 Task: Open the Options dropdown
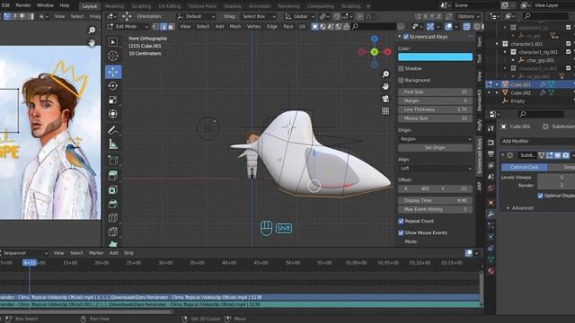(468, 16)
